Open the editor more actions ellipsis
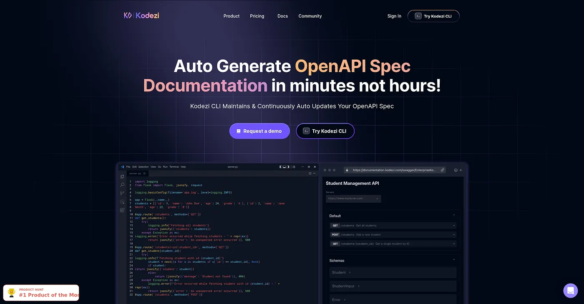Image resolution: width=584 pixels, height=304 pixels. pyautogui.click(x=315, y=173)
